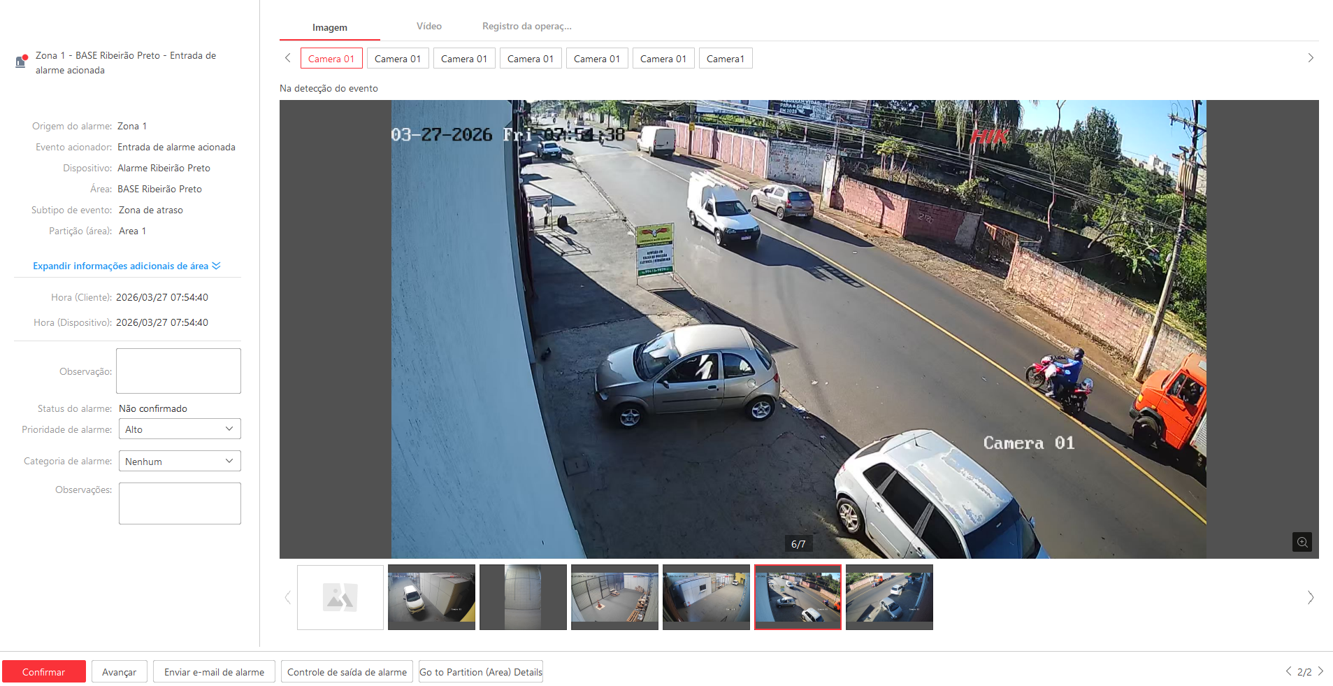1333x686 pixels.
Task: Open Controle de saída de alarme
Action: click(x=347, y=671)
